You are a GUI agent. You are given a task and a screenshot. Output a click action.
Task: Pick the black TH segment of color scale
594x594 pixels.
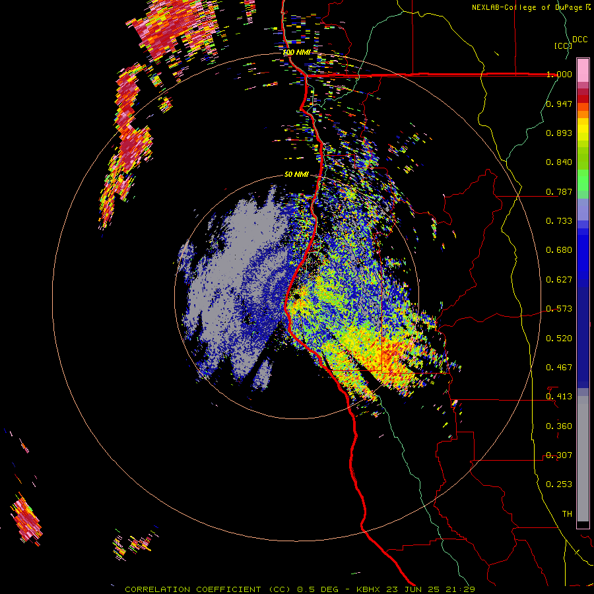tap(583, 524)
